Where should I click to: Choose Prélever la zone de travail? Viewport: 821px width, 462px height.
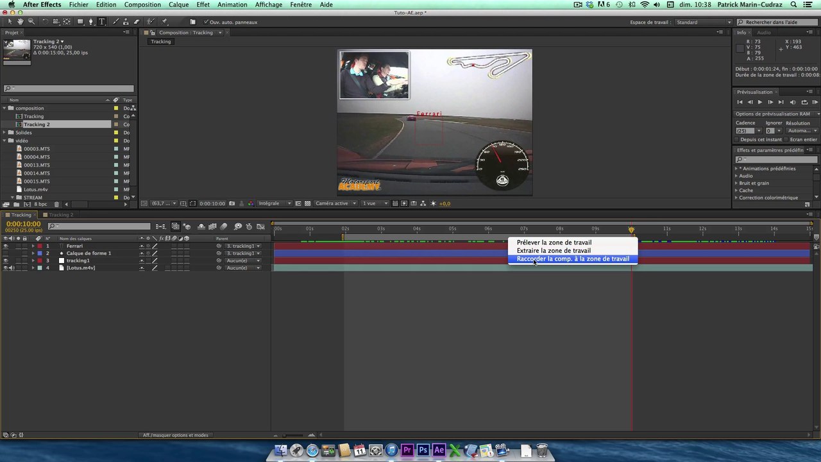[554, 243]
